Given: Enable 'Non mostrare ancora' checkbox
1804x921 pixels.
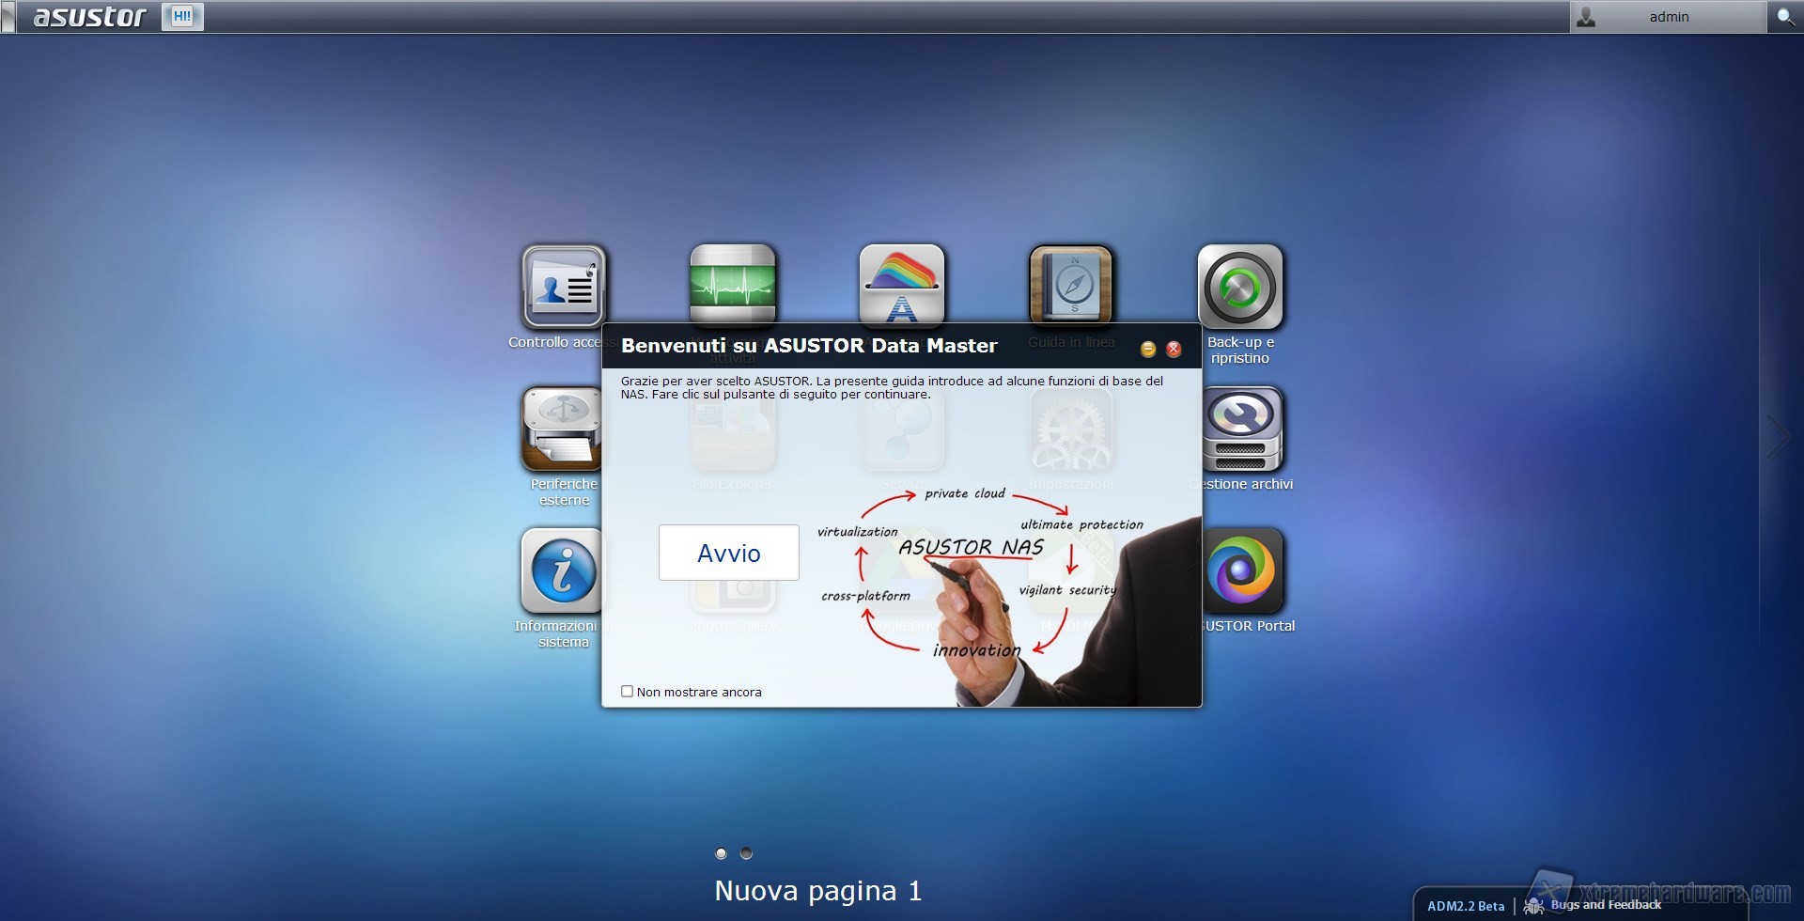Looking at the screenshot, I should 627,692.
